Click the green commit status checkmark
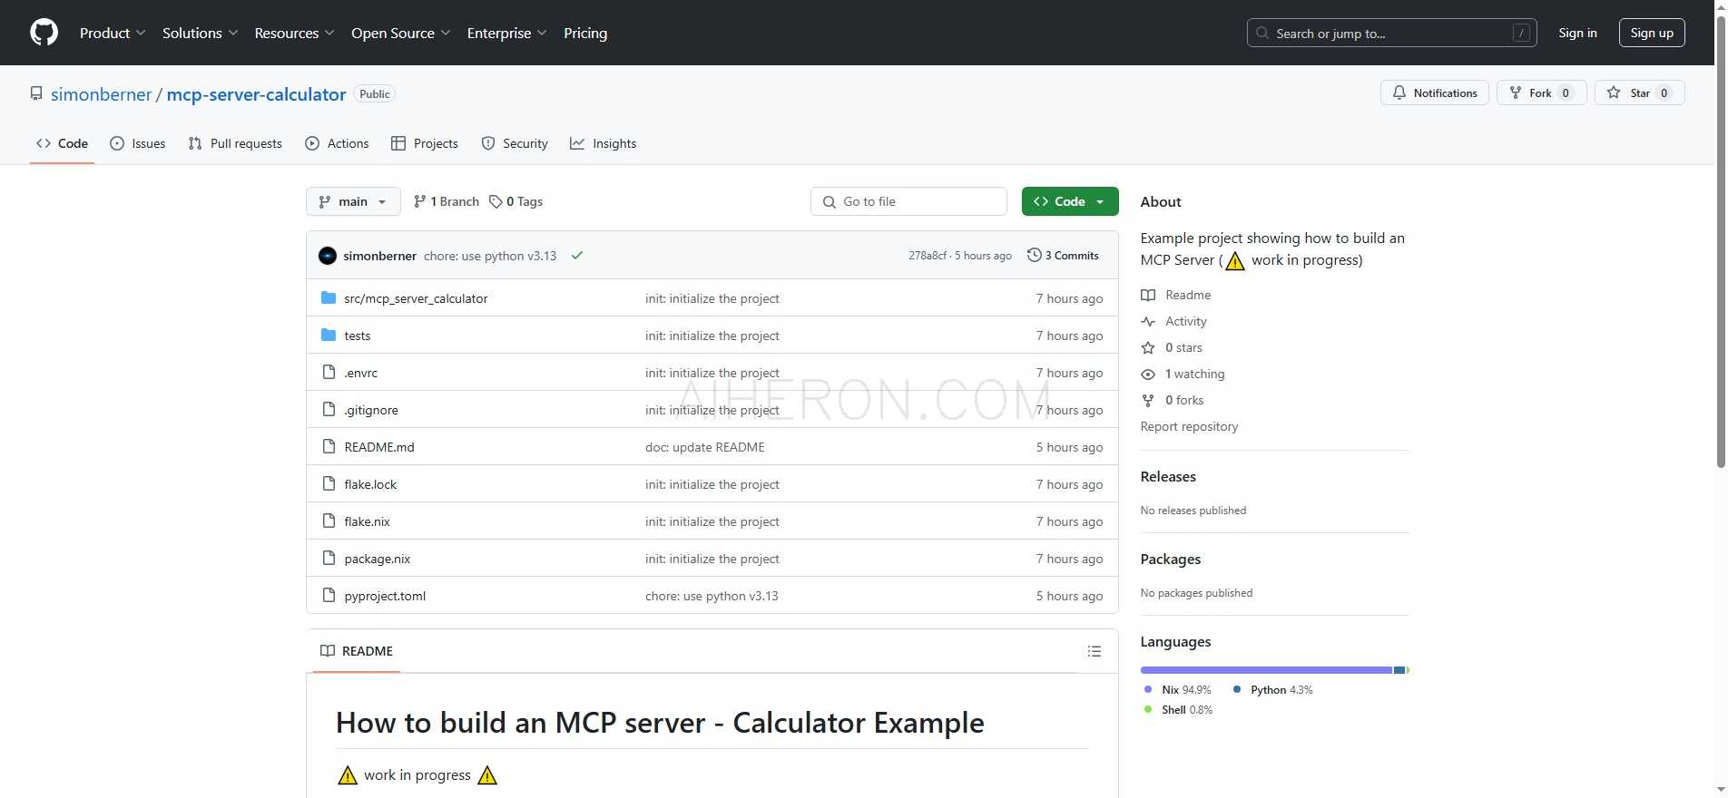 (576, 256)
